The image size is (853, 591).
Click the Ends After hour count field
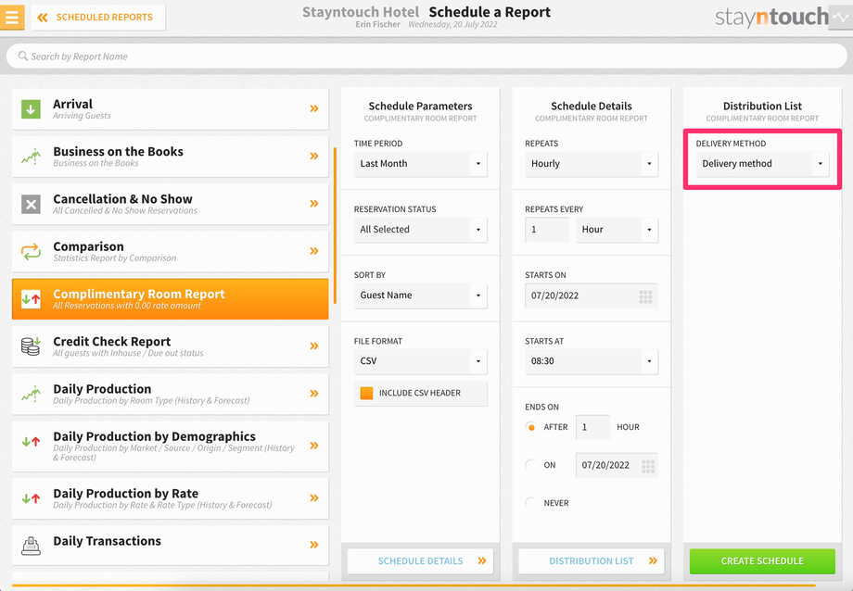pos(592,427)
